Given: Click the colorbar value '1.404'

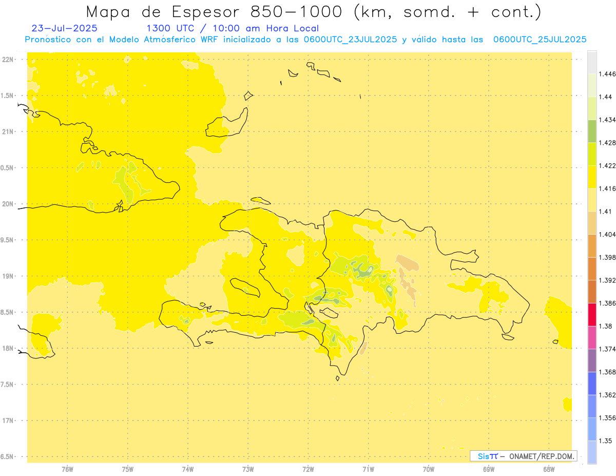Looking at the screenshot, I should [608, 235].
